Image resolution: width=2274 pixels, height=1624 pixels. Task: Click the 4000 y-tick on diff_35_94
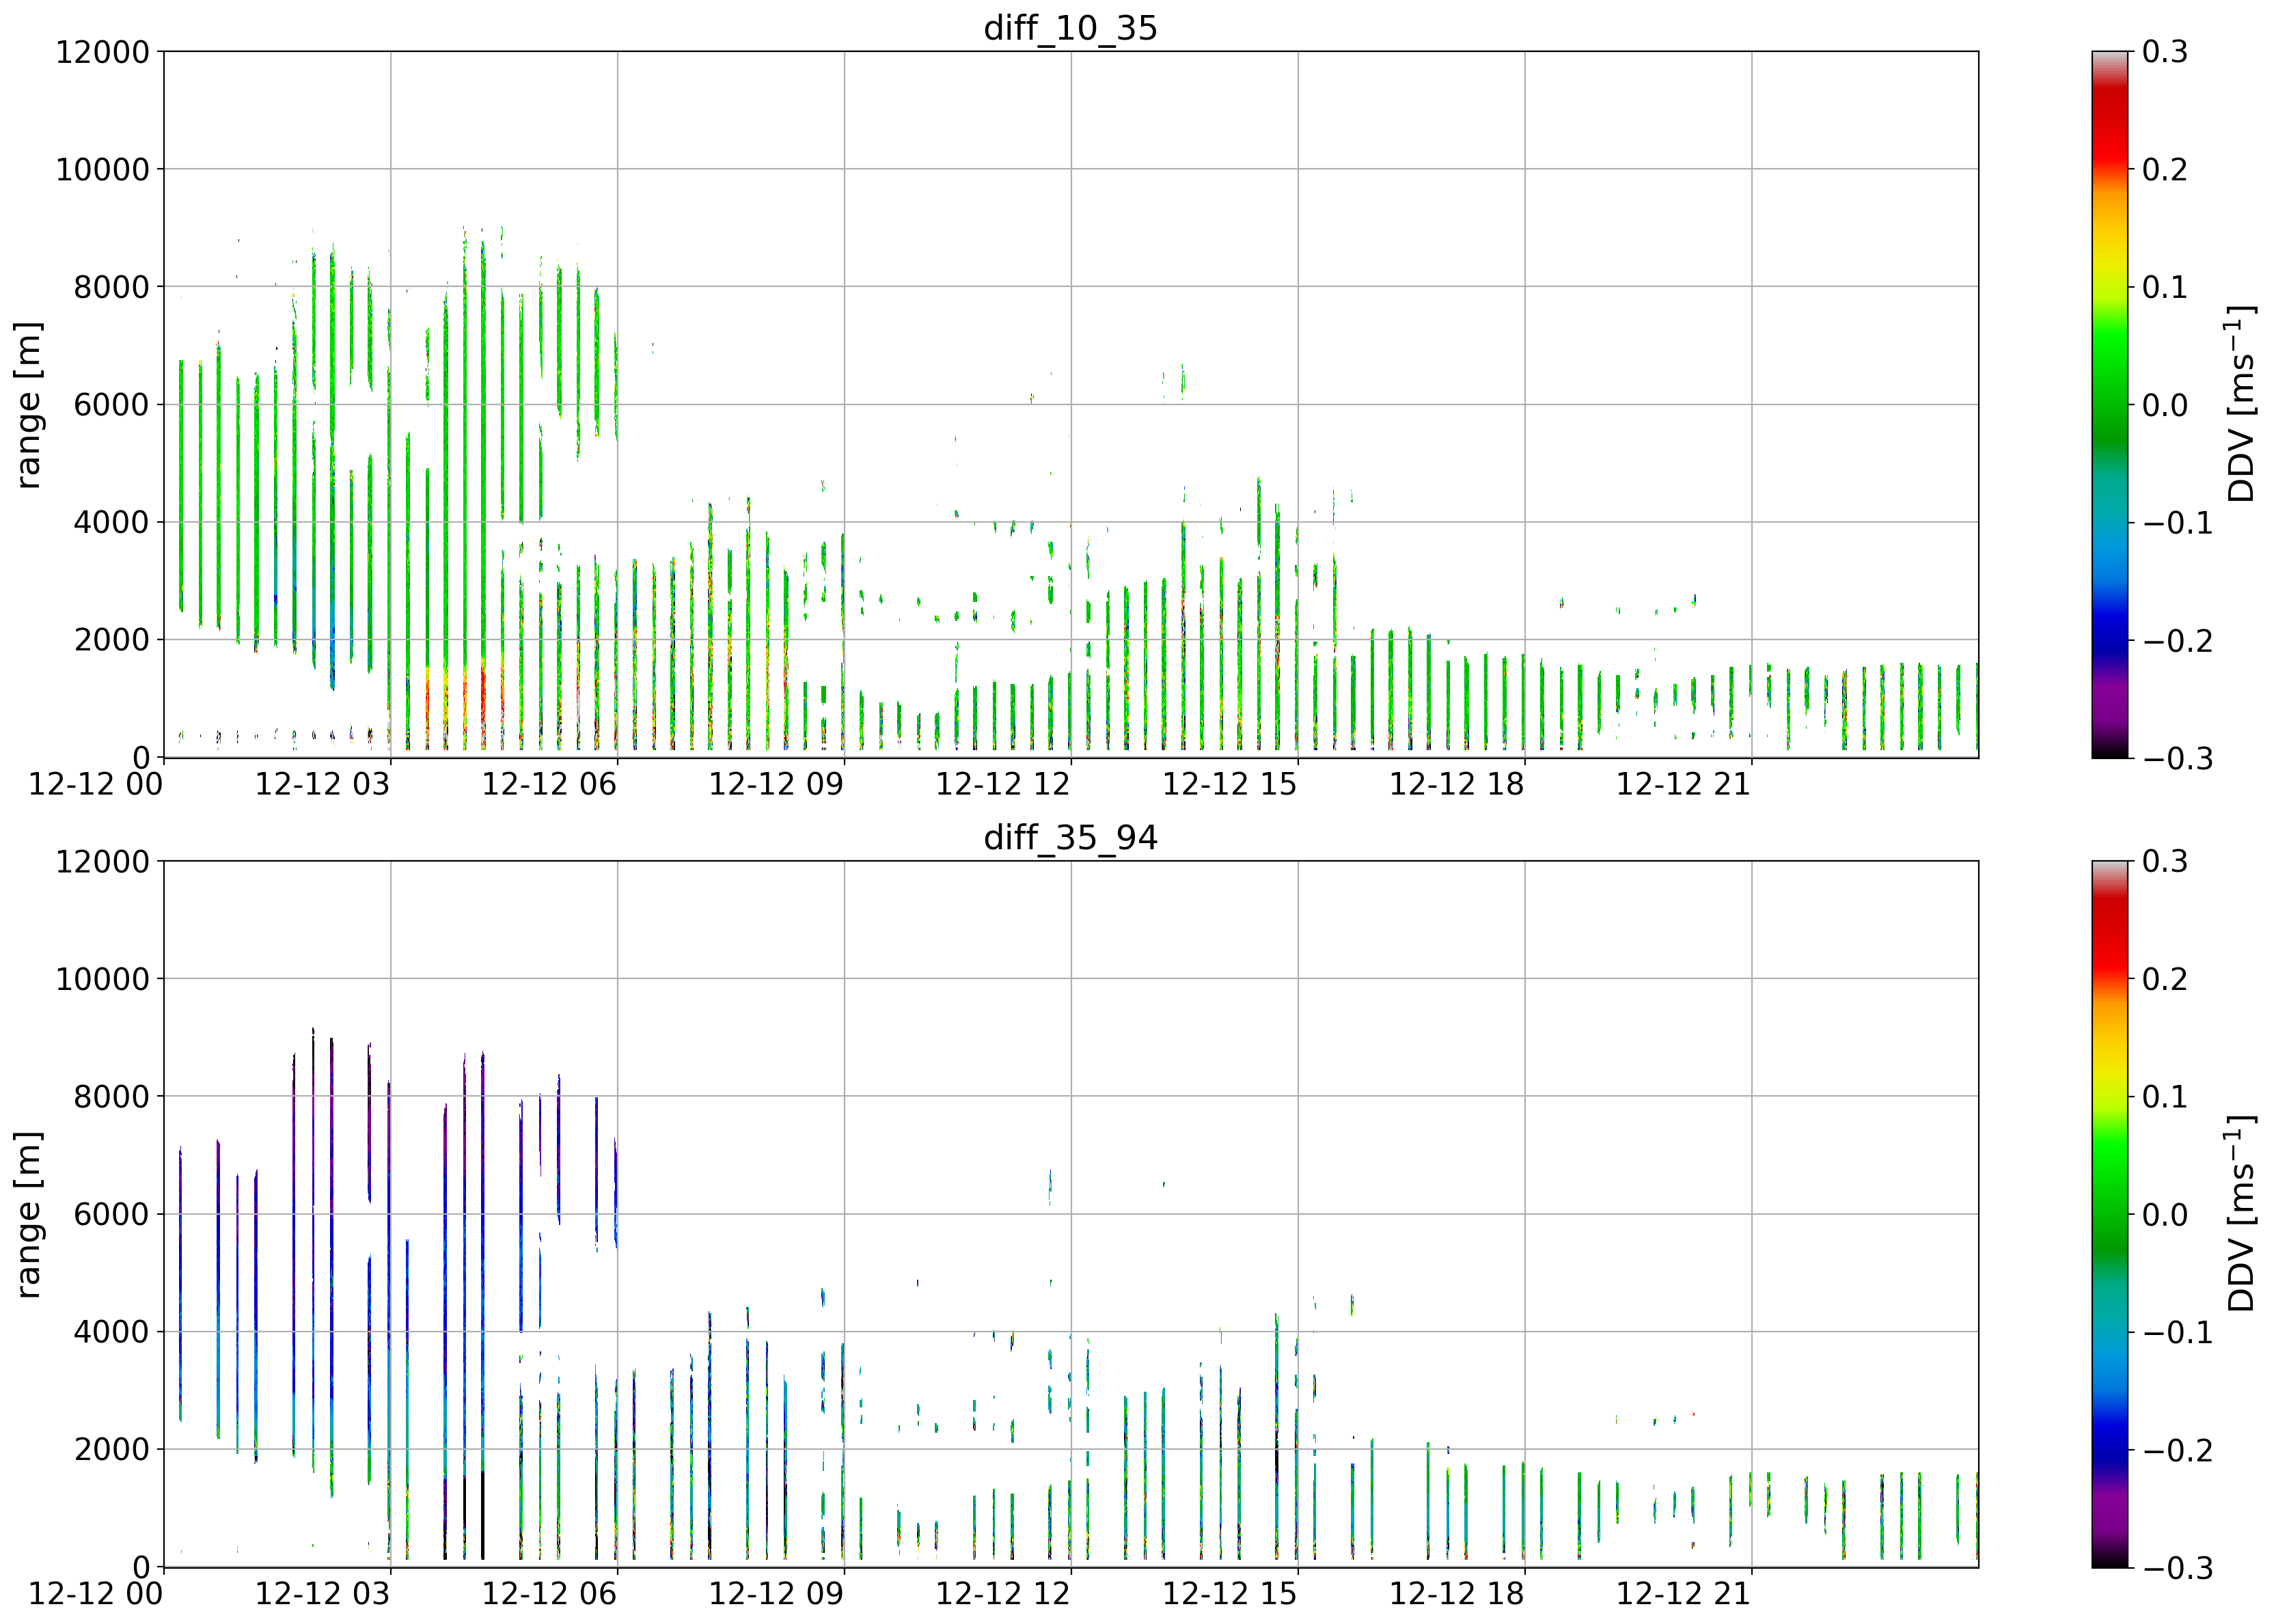pos(111,1333)
